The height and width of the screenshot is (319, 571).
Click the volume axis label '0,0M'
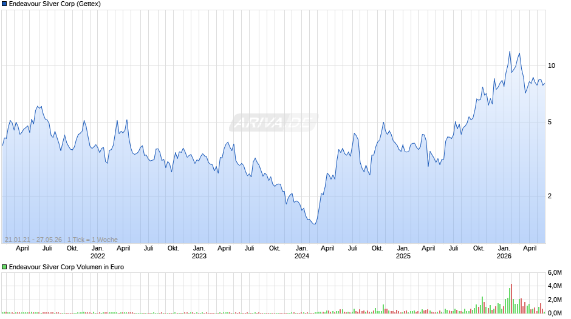click(x=555, y=313)
